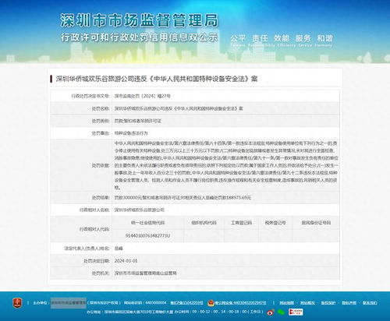Open the 联系我们 footer link
This screenshot has width=390, height=321.
(370, 303)
